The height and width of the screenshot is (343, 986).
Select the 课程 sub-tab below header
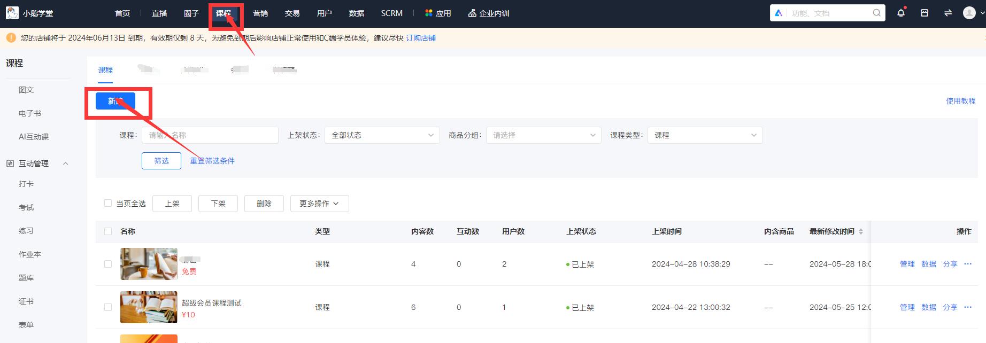105,70
